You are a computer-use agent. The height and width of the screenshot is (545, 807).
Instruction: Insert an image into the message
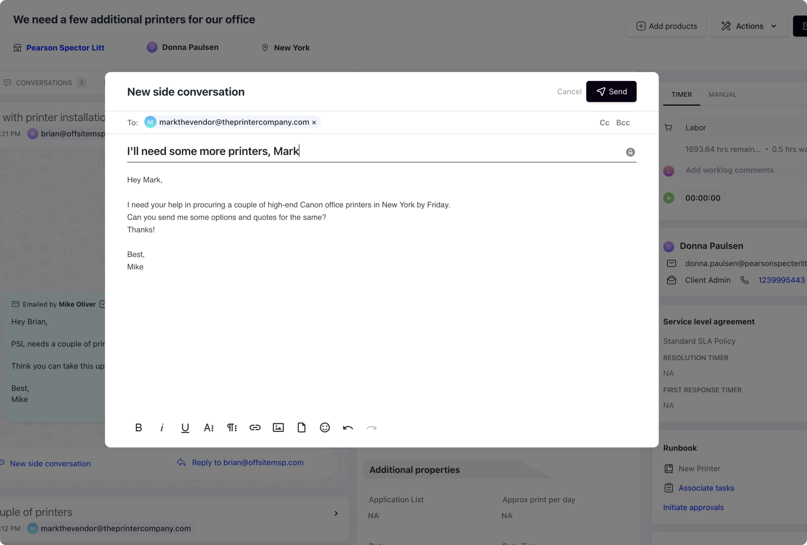[278, 427]
